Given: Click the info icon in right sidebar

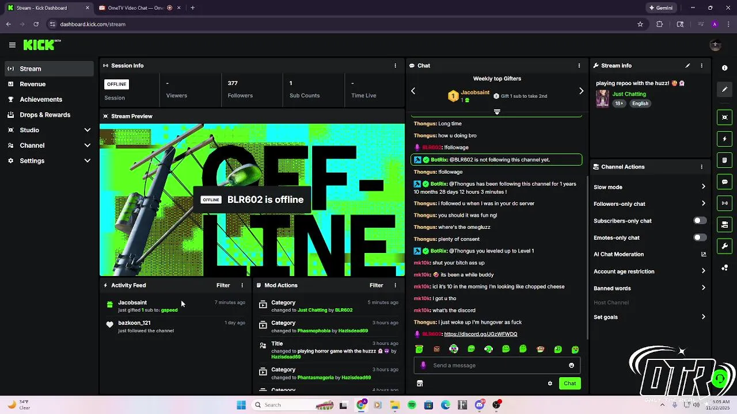Looking at the screenshot, I should (x=724, y=68).
